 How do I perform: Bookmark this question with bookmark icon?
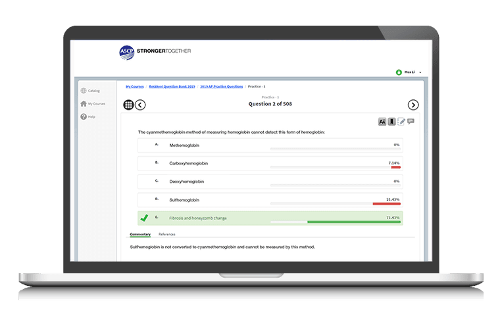pos(391,121)
